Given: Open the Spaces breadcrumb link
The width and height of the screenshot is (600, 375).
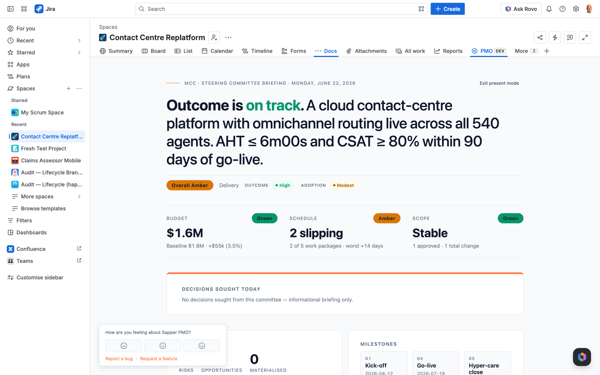Looking at the screenshot, I should point(108,27).
